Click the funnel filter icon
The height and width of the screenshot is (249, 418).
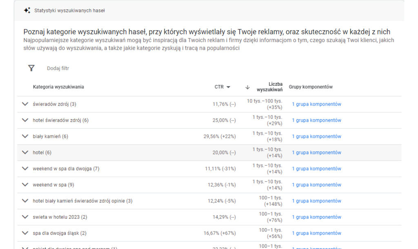pos(31,68)
